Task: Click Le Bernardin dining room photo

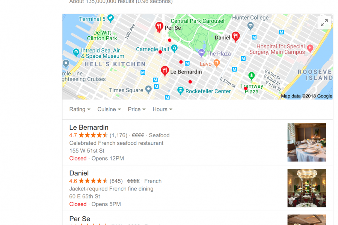Action: click(x=306, y=142)
